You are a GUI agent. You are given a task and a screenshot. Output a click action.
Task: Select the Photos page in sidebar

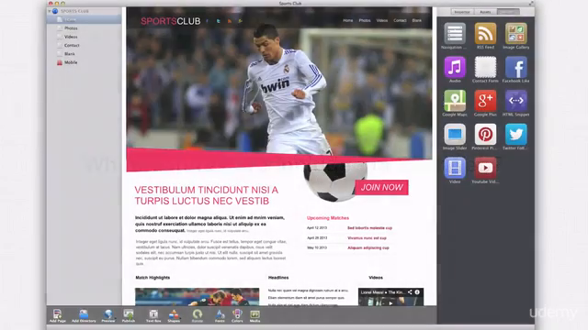coord(84,28)
